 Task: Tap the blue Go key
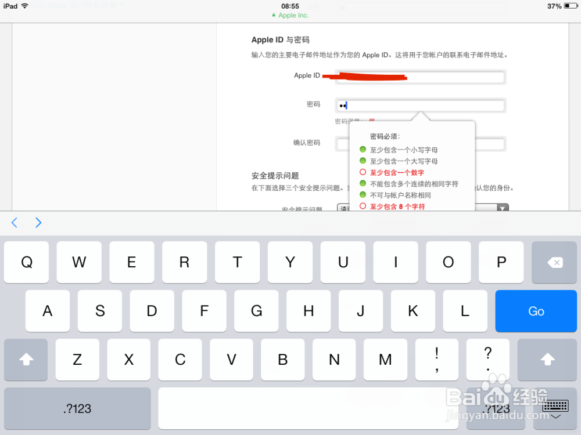click(536, 311)
